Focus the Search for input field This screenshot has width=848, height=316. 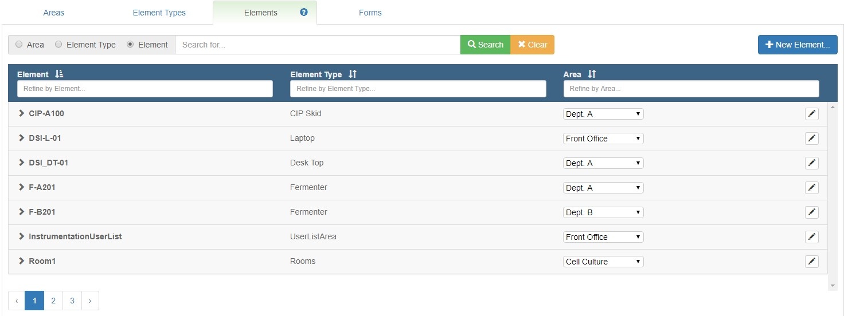click(318, 45)
